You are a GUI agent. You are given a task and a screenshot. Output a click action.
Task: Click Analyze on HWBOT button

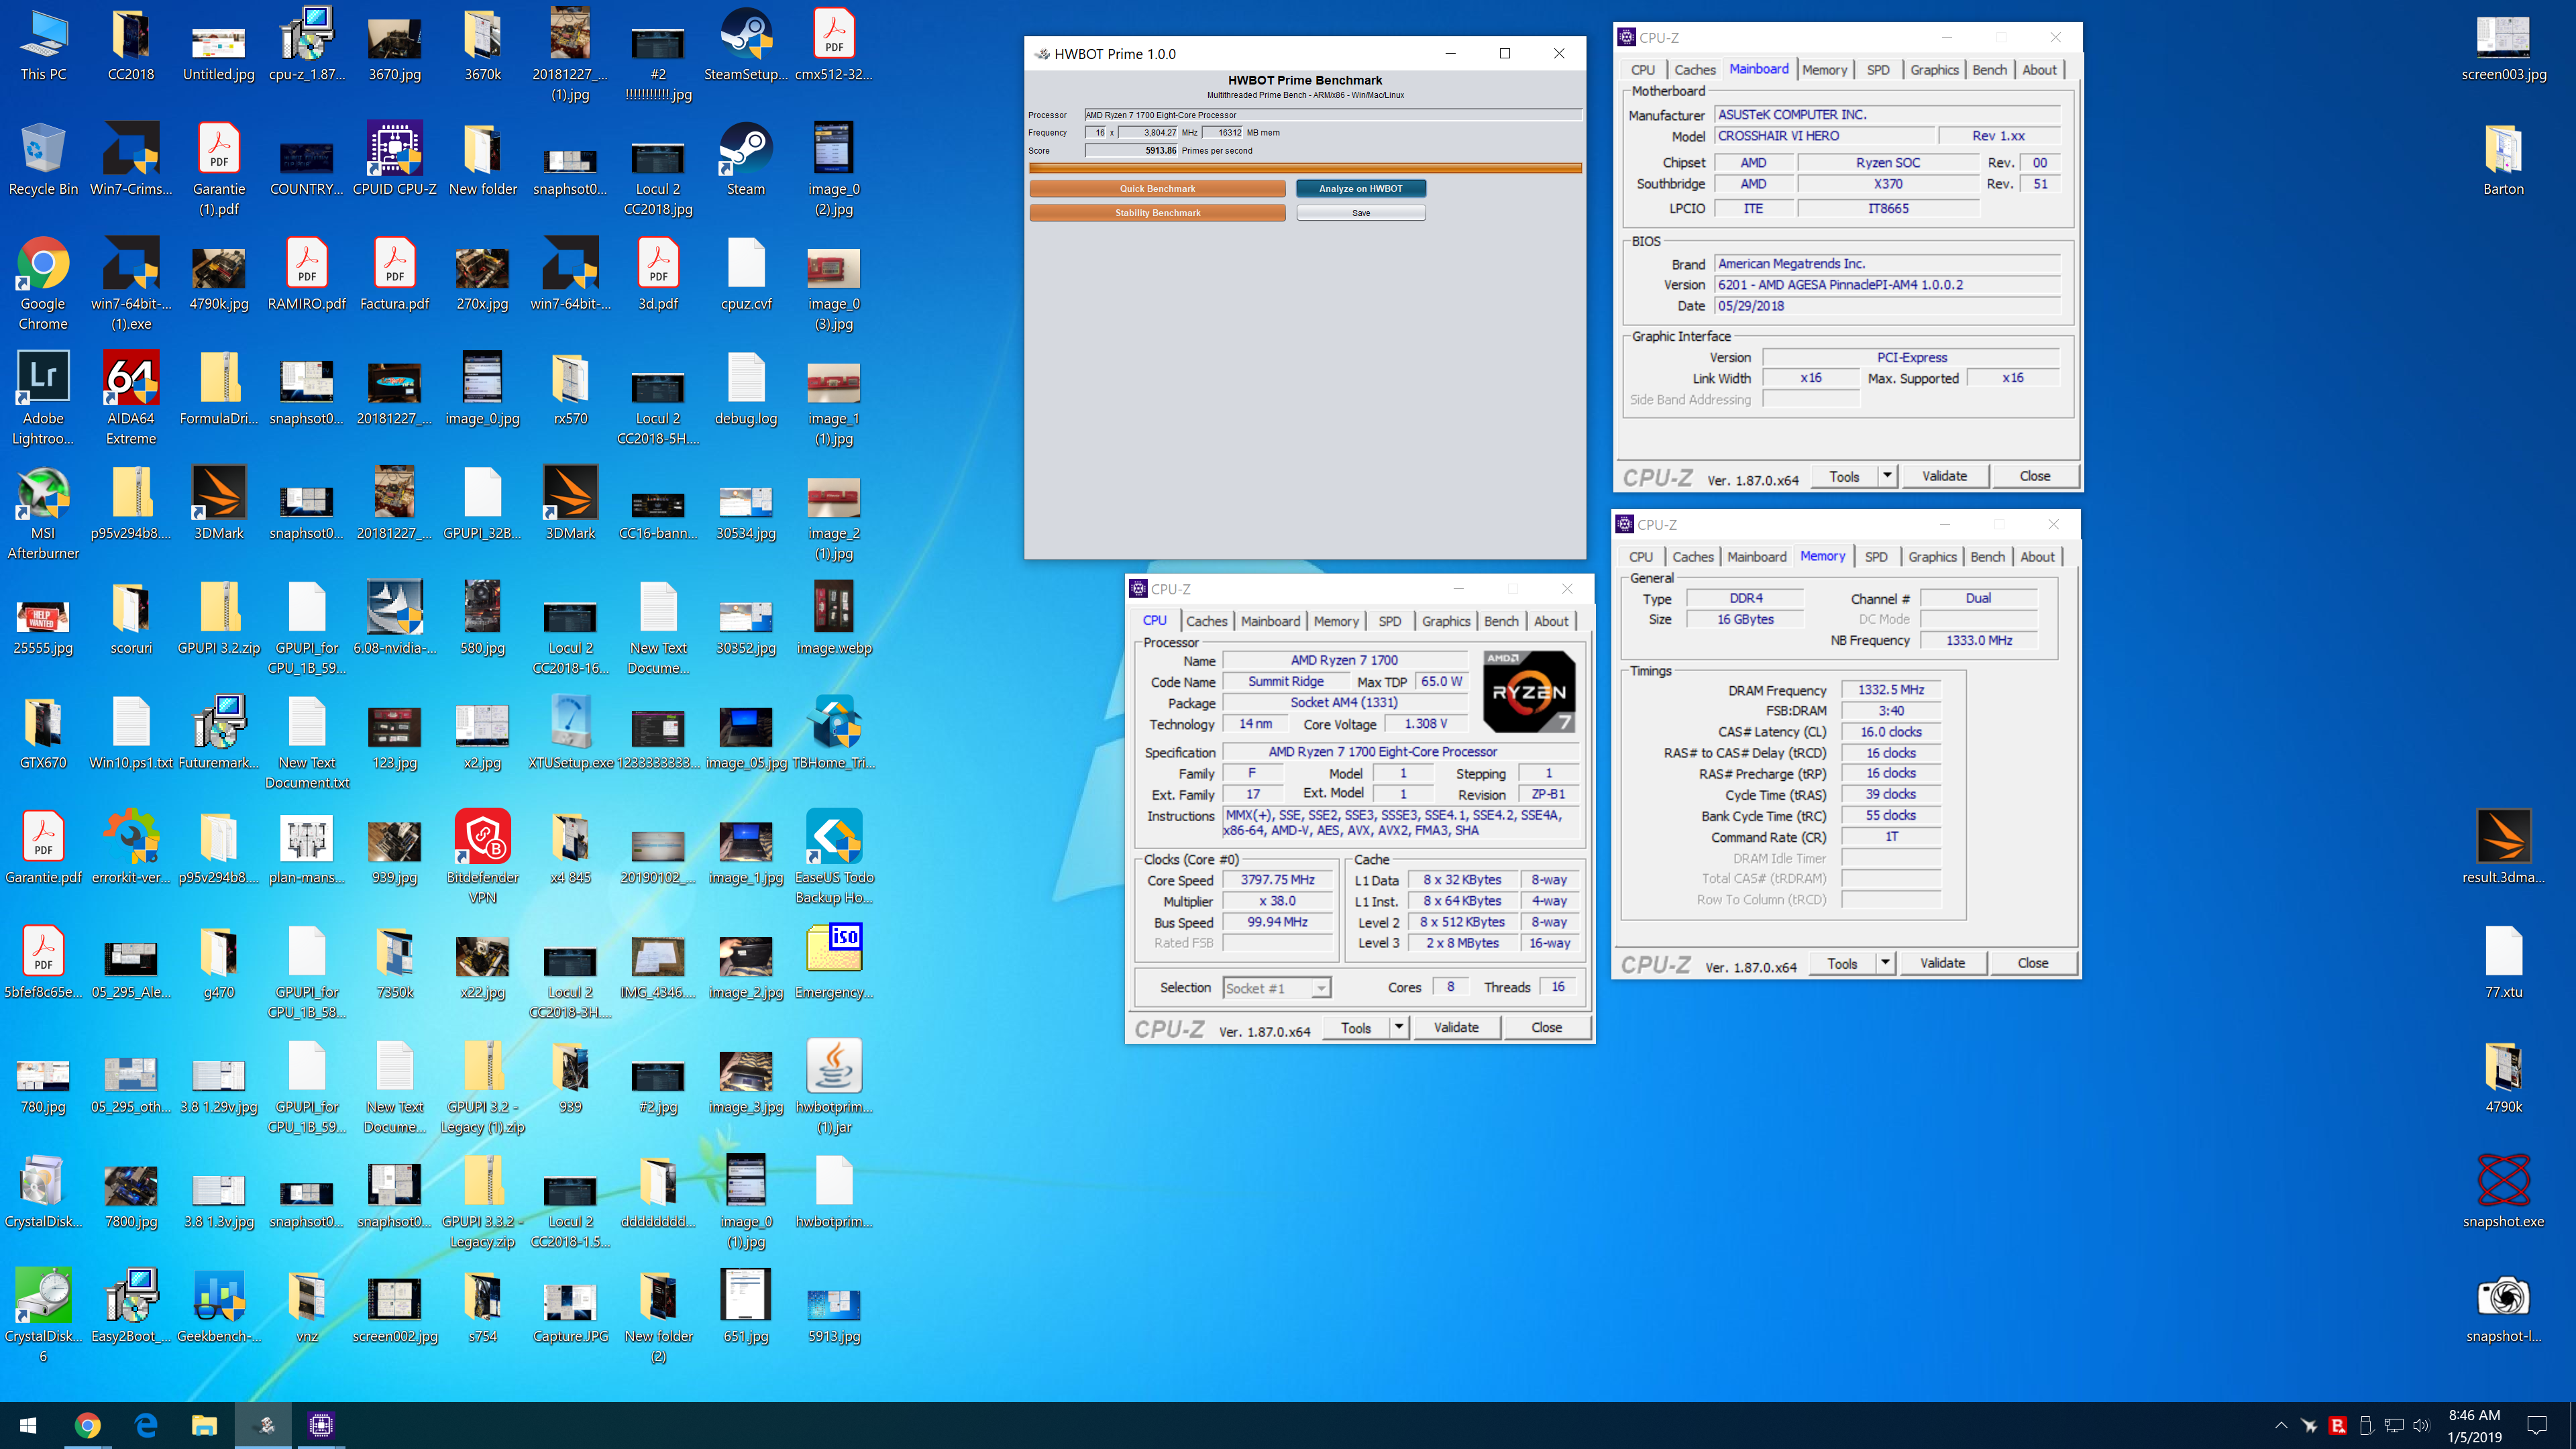pyautogui.click(x=1360, y=188)
